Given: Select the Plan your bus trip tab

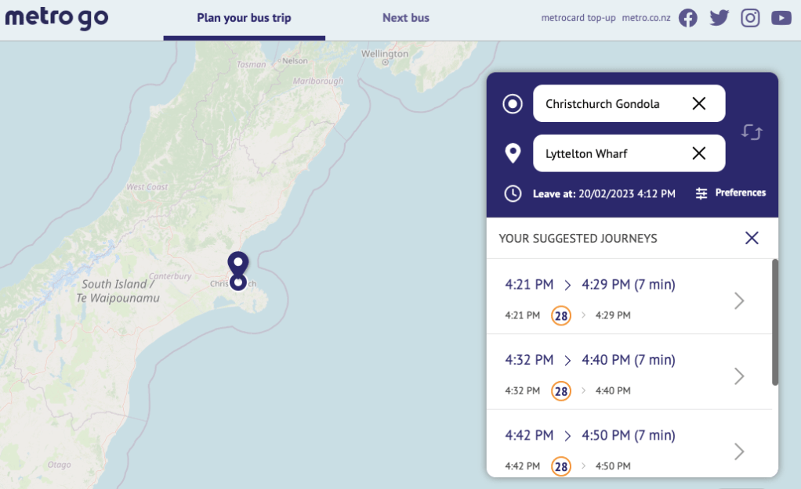Looking at the screenshot, I should [x=244, y=18].
